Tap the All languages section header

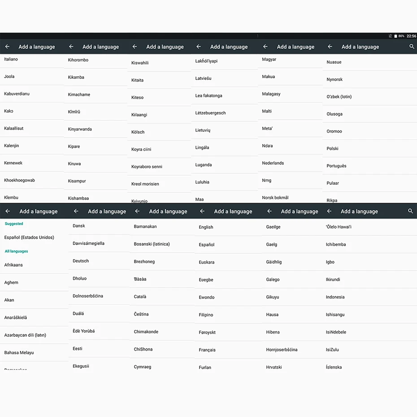[x=16, y=251]
